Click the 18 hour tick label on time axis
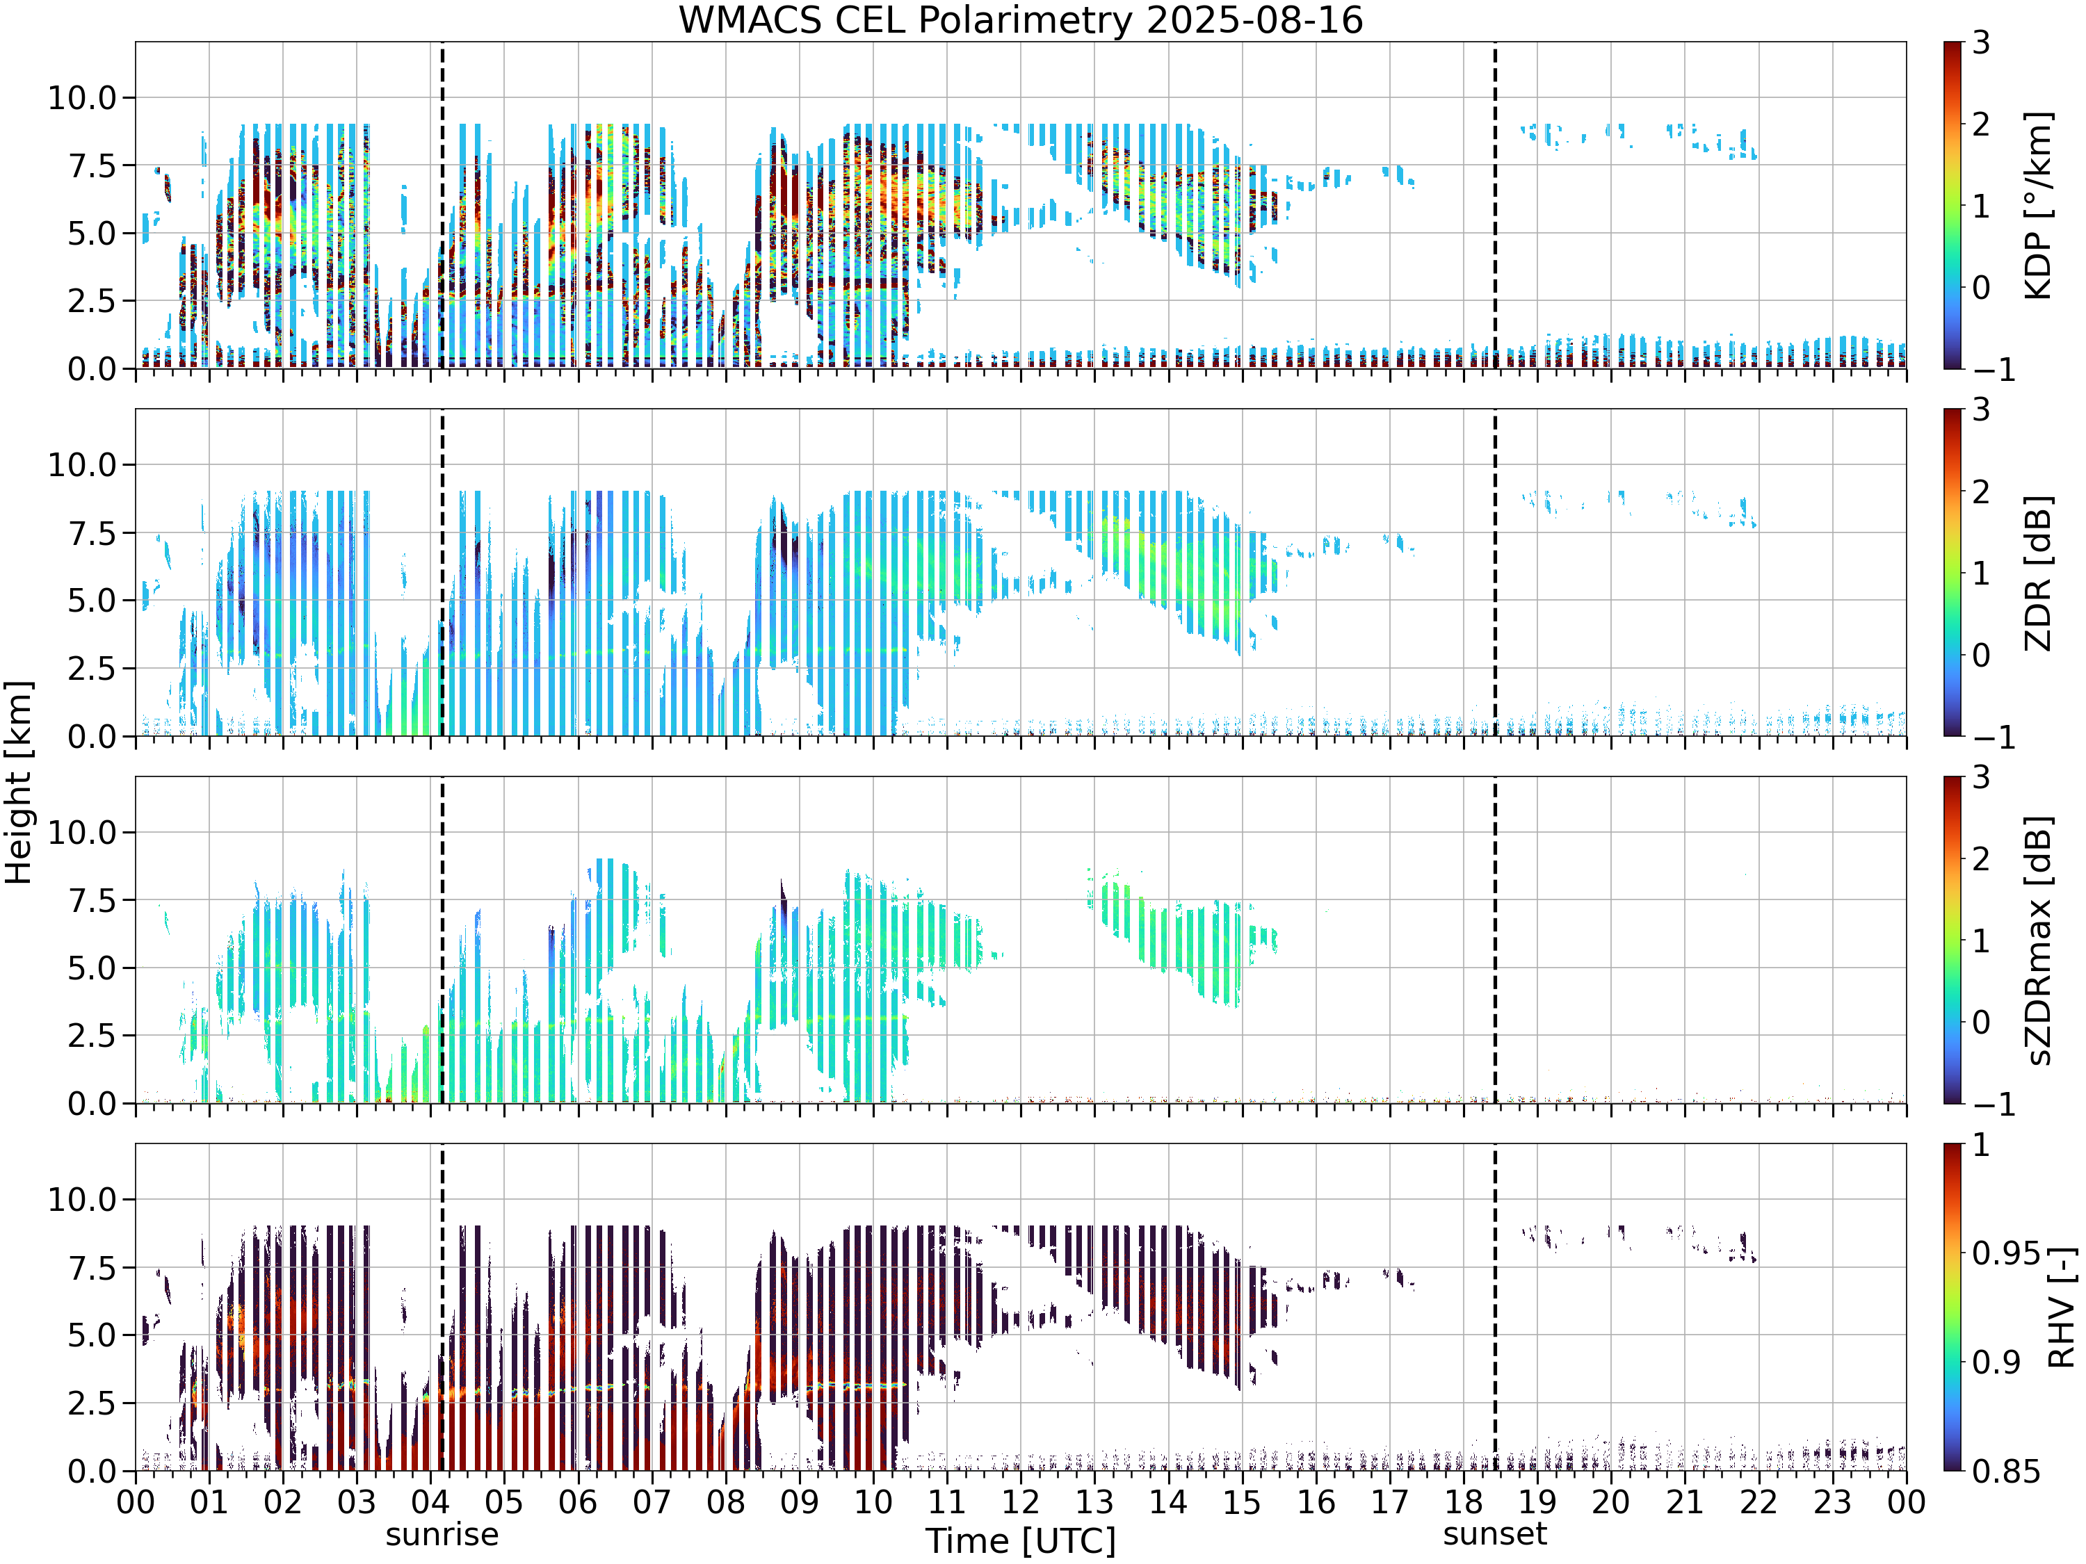 (1464, 1501)
